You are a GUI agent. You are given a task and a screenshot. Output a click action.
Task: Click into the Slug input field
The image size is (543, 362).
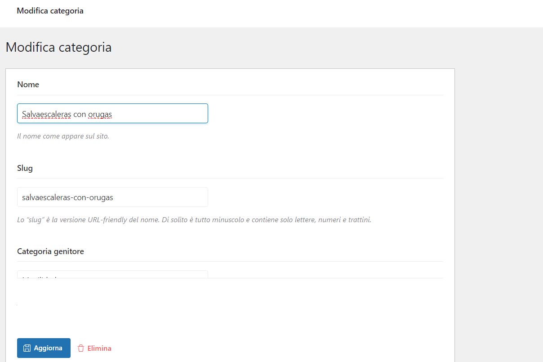pos(112,197)
